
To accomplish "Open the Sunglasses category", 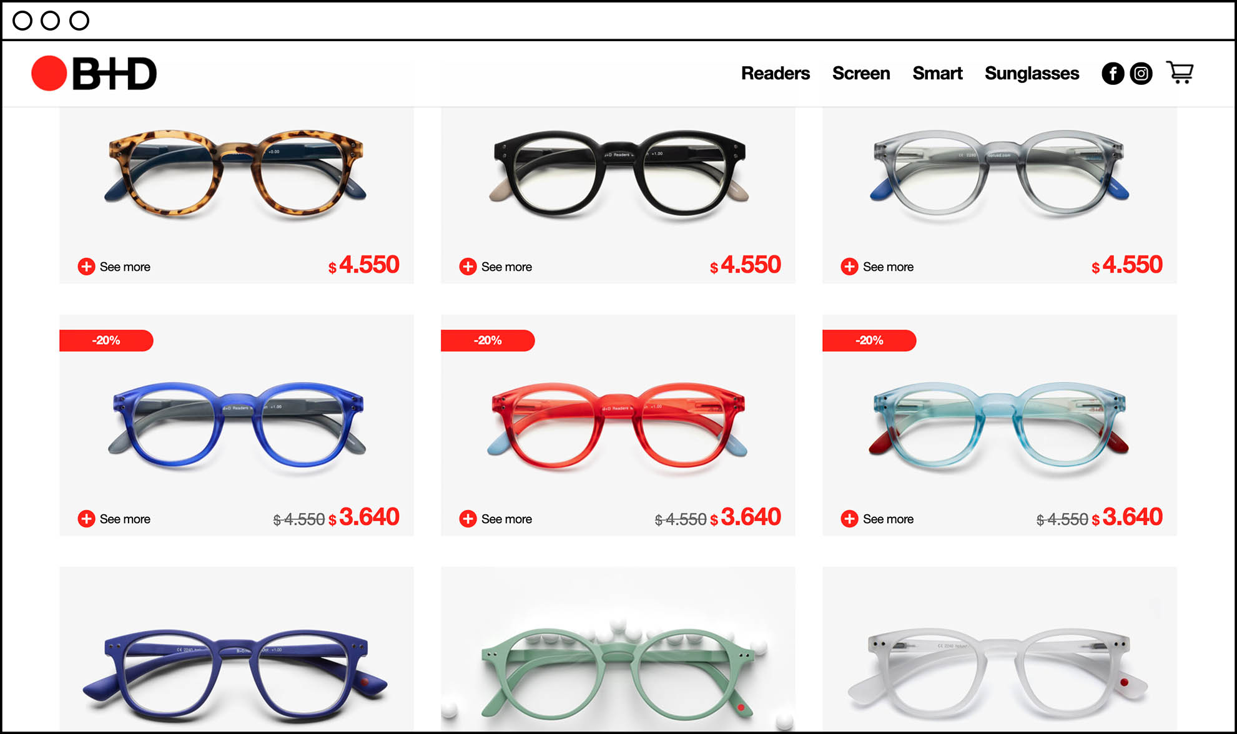I will click(x=1032, y=74).
